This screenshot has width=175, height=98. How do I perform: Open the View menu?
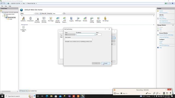pyautogui.click(x=6, y=6)
